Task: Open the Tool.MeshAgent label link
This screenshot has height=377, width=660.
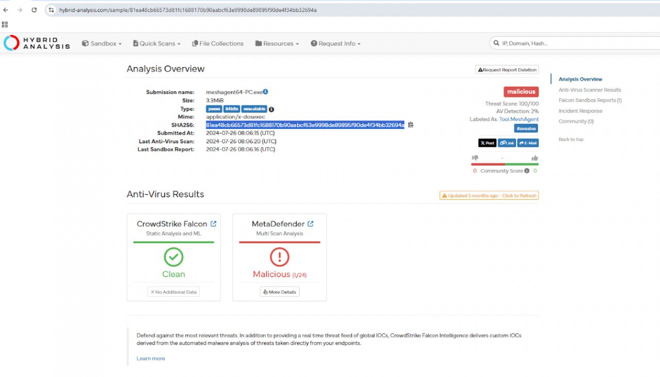Action: (519, 119)
